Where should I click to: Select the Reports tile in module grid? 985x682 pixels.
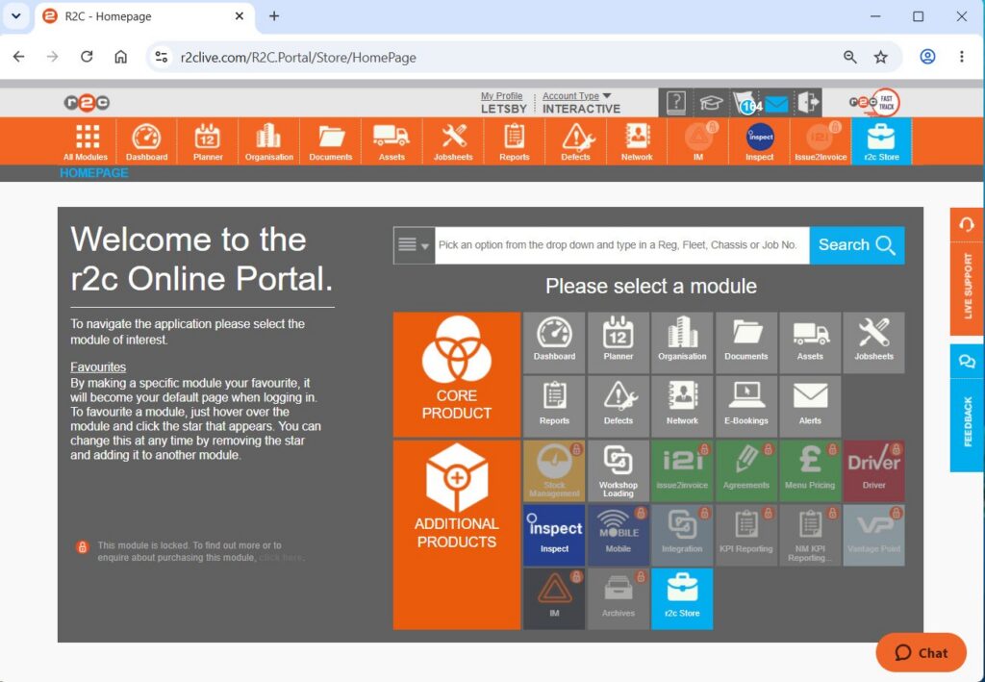(x=554, y=406)
